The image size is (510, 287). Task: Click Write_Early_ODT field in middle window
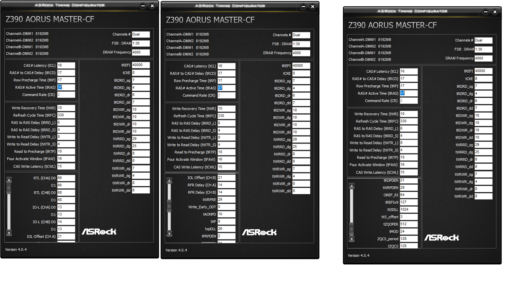point(226,207)
